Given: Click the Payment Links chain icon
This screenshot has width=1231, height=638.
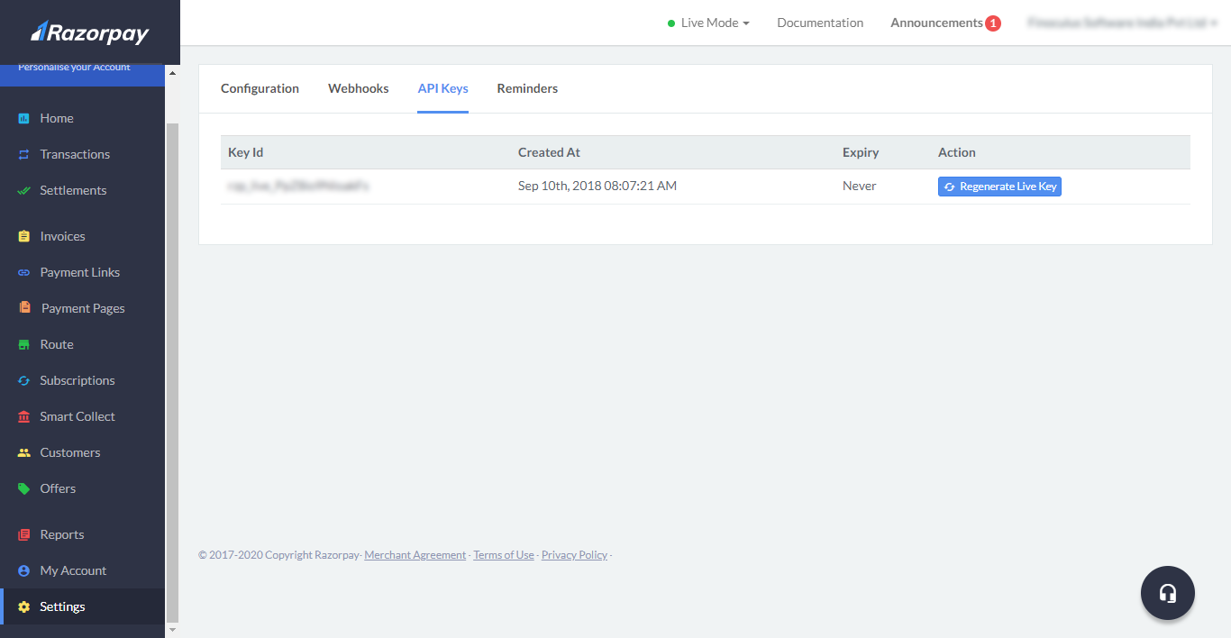Looking at the screenshot, I should click(24, 272).
